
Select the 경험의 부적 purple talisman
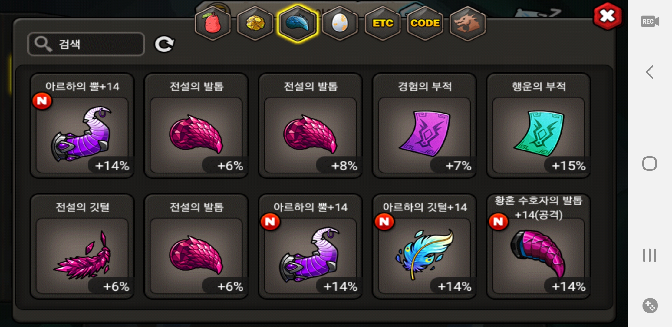[x=424, y=126]
